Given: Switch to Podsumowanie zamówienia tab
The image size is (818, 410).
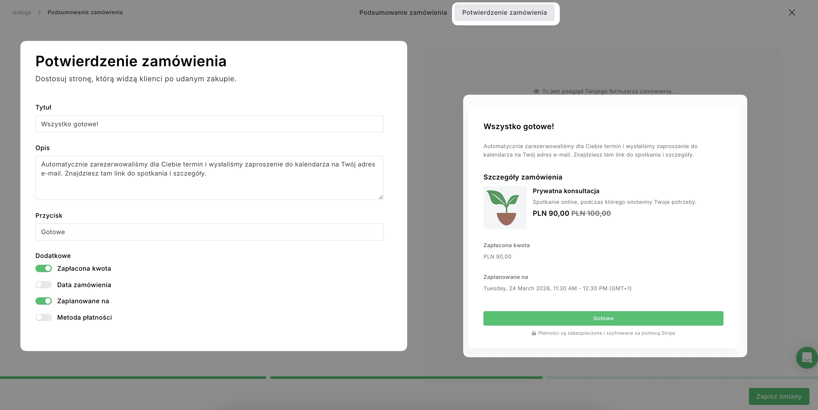Looking at the screenshot, I should coord(403,12).
